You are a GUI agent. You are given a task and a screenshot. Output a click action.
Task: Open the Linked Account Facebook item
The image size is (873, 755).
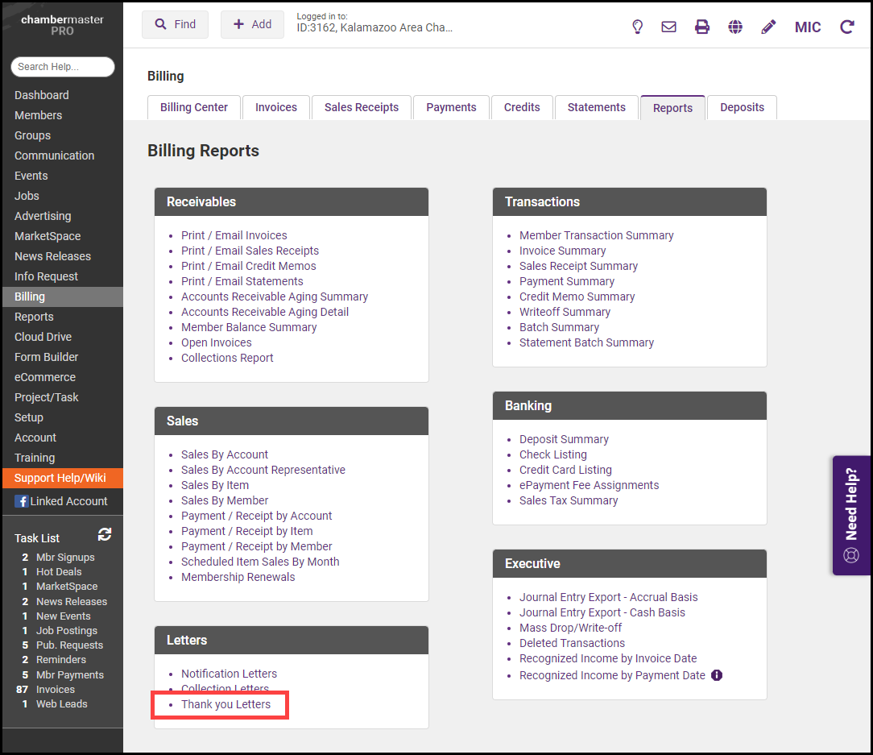(x=61, y=501)
